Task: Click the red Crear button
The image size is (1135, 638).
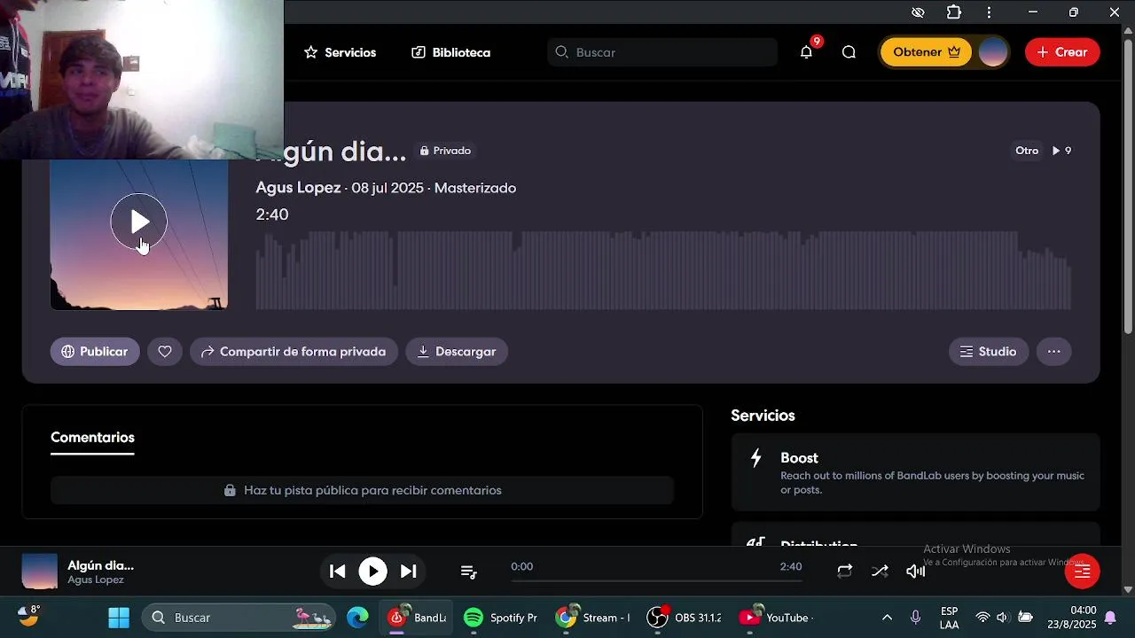Action: pos(1062,52)
